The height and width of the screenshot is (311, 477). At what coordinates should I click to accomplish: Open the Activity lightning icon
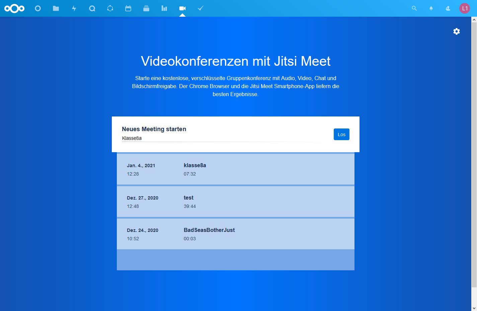[x=74, y=8]
